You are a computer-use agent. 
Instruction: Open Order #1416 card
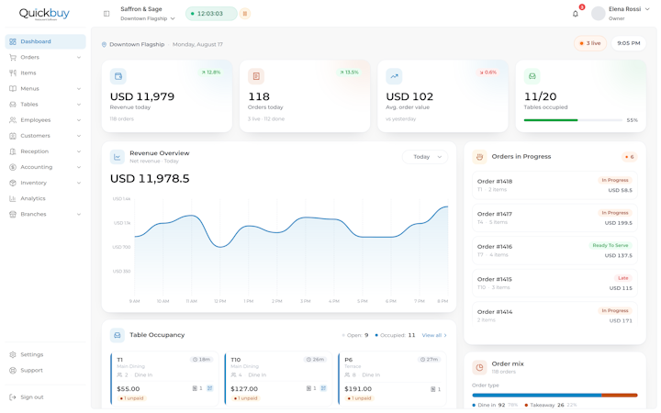[555, 251]
